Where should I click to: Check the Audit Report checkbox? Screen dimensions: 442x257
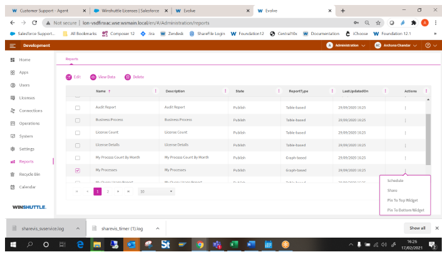tap(78, 107)
